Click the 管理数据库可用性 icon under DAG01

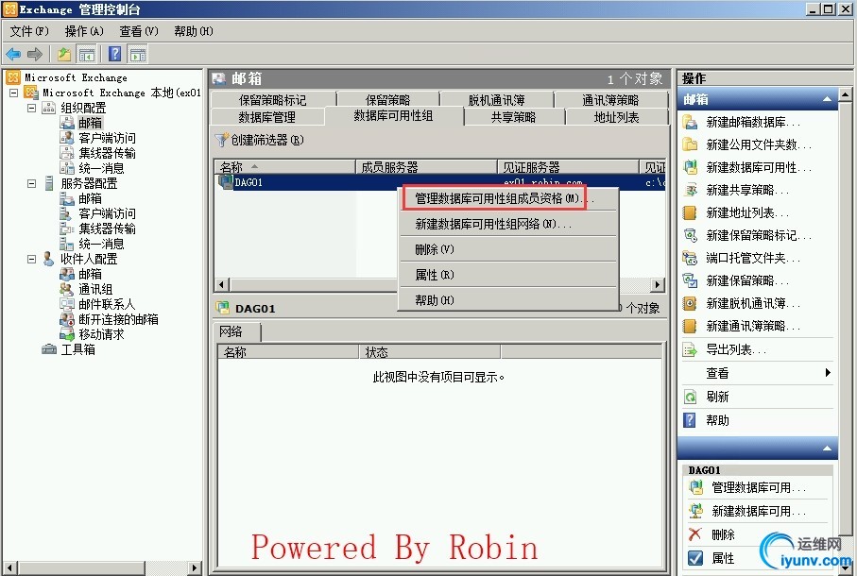[x=695, y=487]
